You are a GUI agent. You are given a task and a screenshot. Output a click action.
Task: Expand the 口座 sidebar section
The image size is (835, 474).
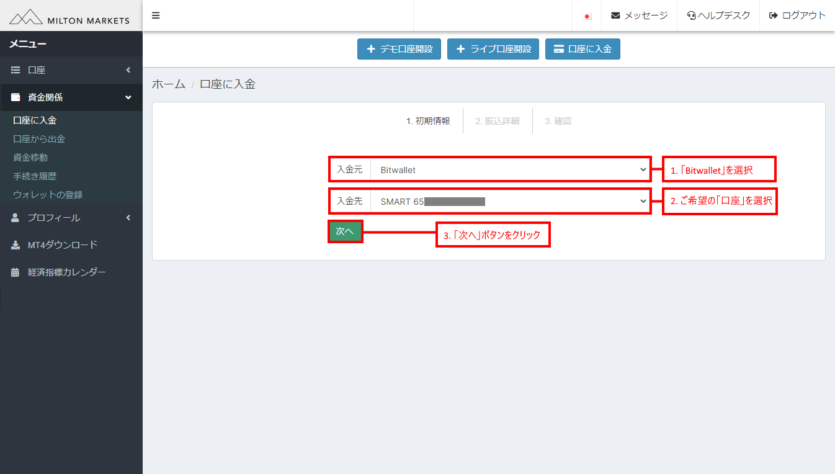coord(71,69)
